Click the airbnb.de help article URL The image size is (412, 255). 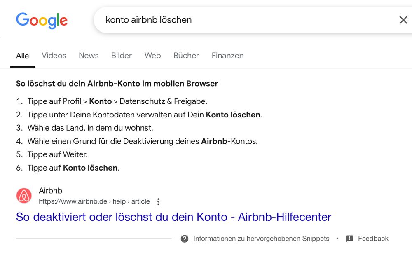pyautogui.click(x=94, y=201)
